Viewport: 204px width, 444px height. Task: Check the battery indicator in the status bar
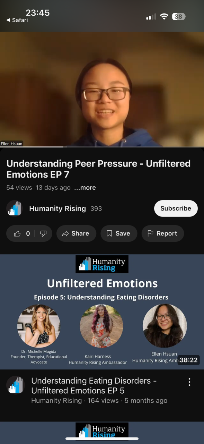[x=179, y=17]
